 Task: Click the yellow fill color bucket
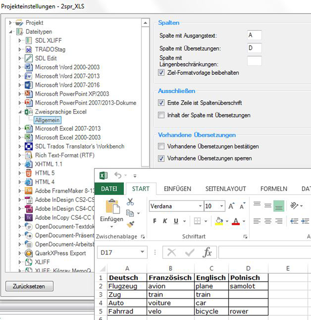click(219, 221)
